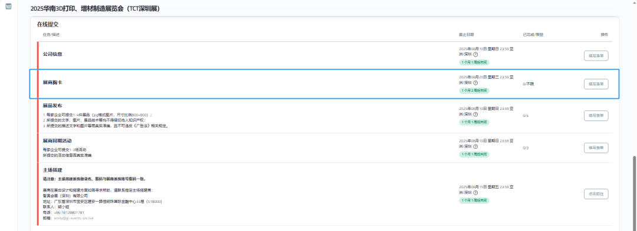
Task: Click the 截止日期 column header
Action: pos(466,35)
